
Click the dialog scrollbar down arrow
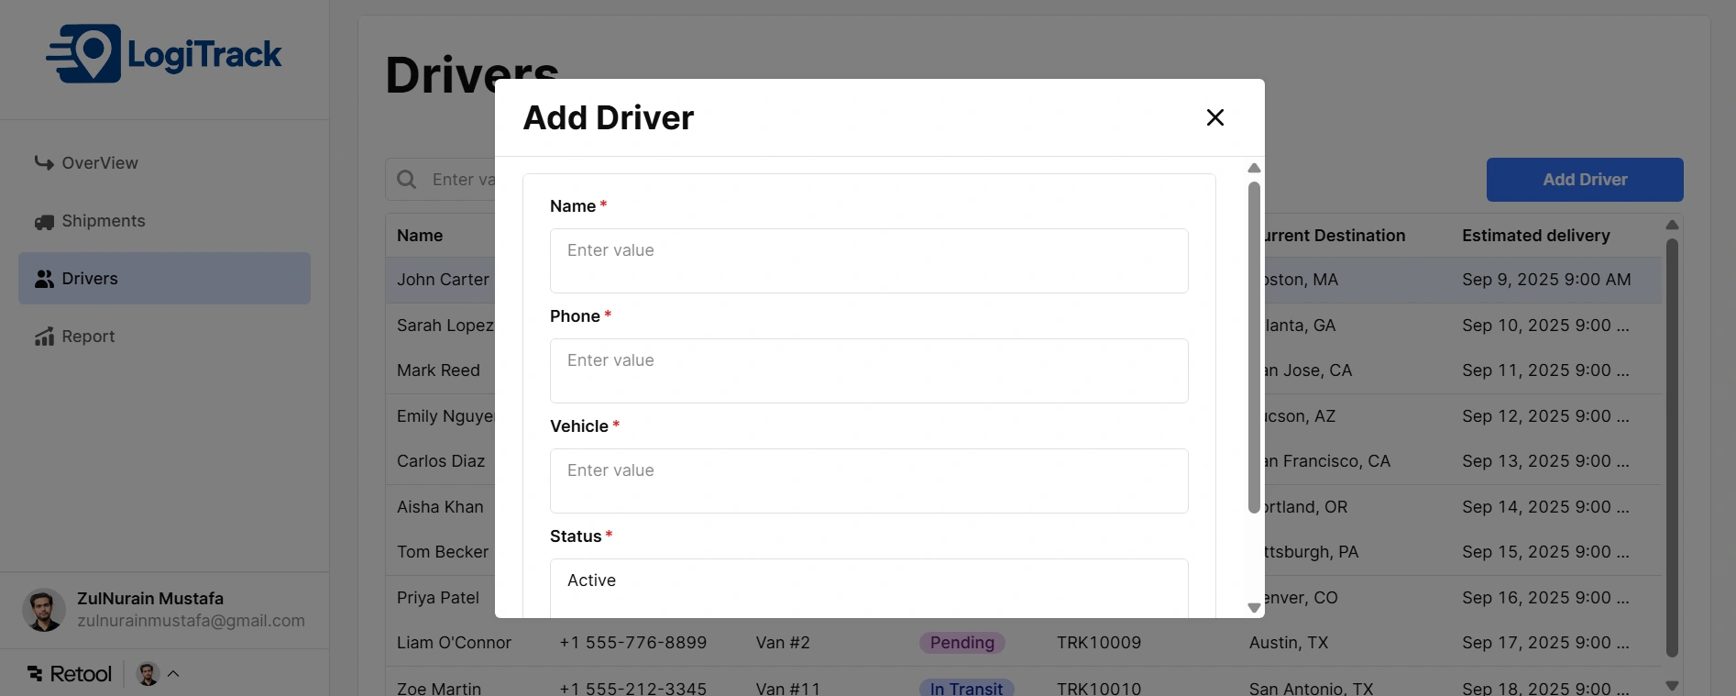pos(1254,608)
